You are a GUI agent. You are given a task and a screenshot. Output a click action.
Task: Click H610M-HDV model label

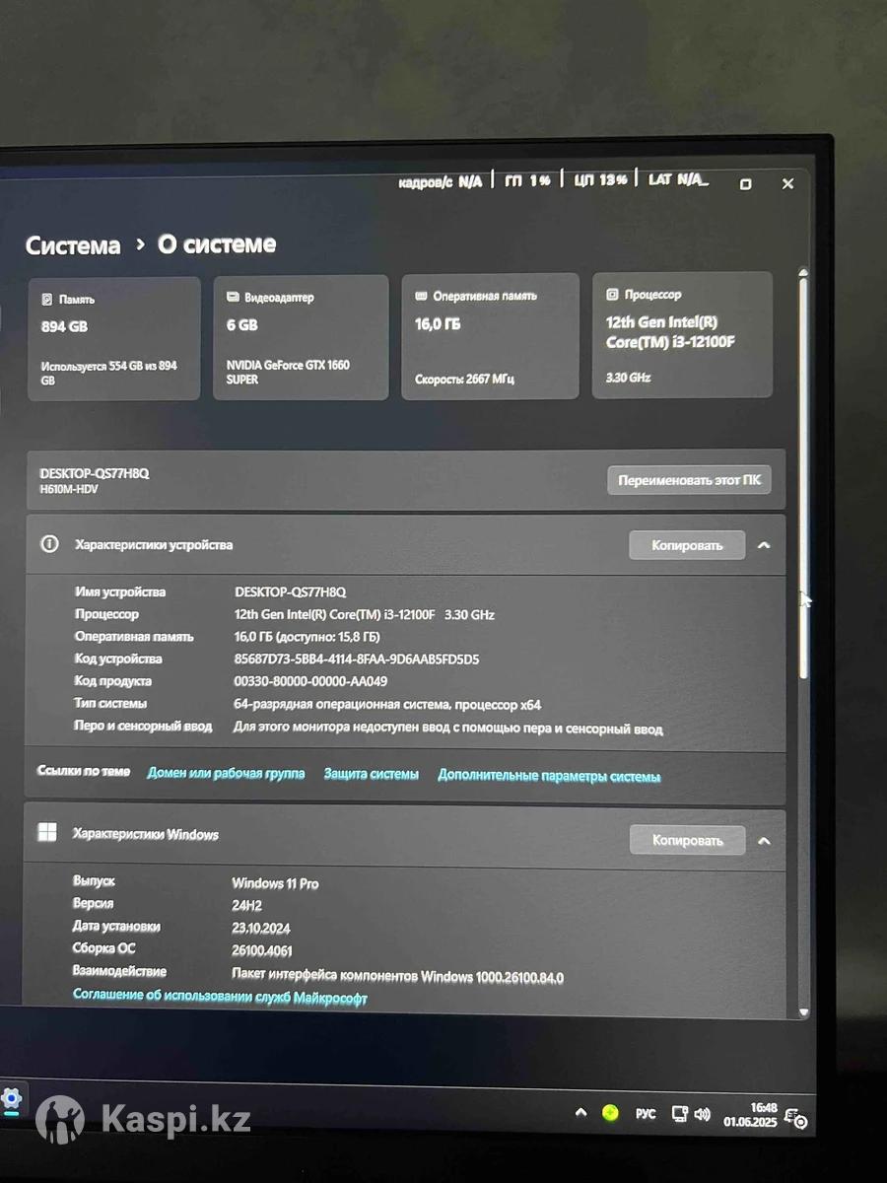[x=69, y=489]
